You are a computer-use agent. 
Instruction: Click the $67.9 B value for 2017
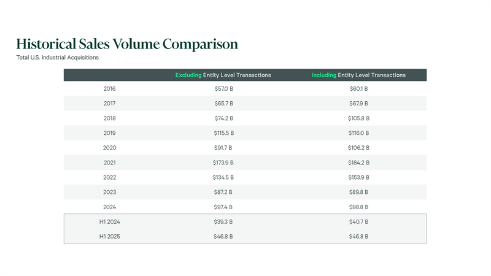point(358,104)
